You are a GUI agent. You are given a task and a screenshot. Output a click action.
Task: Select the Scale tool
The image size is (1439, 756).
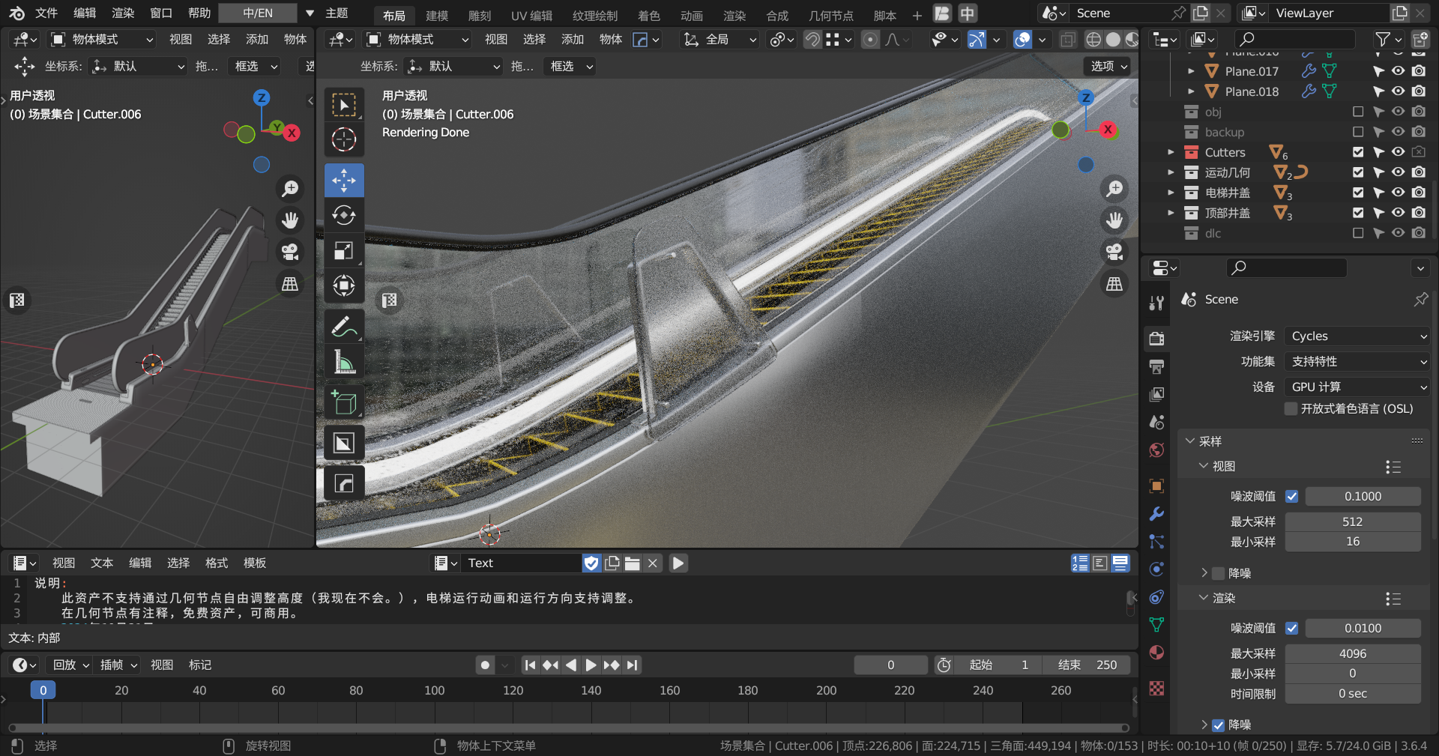[x=344, y=251]
